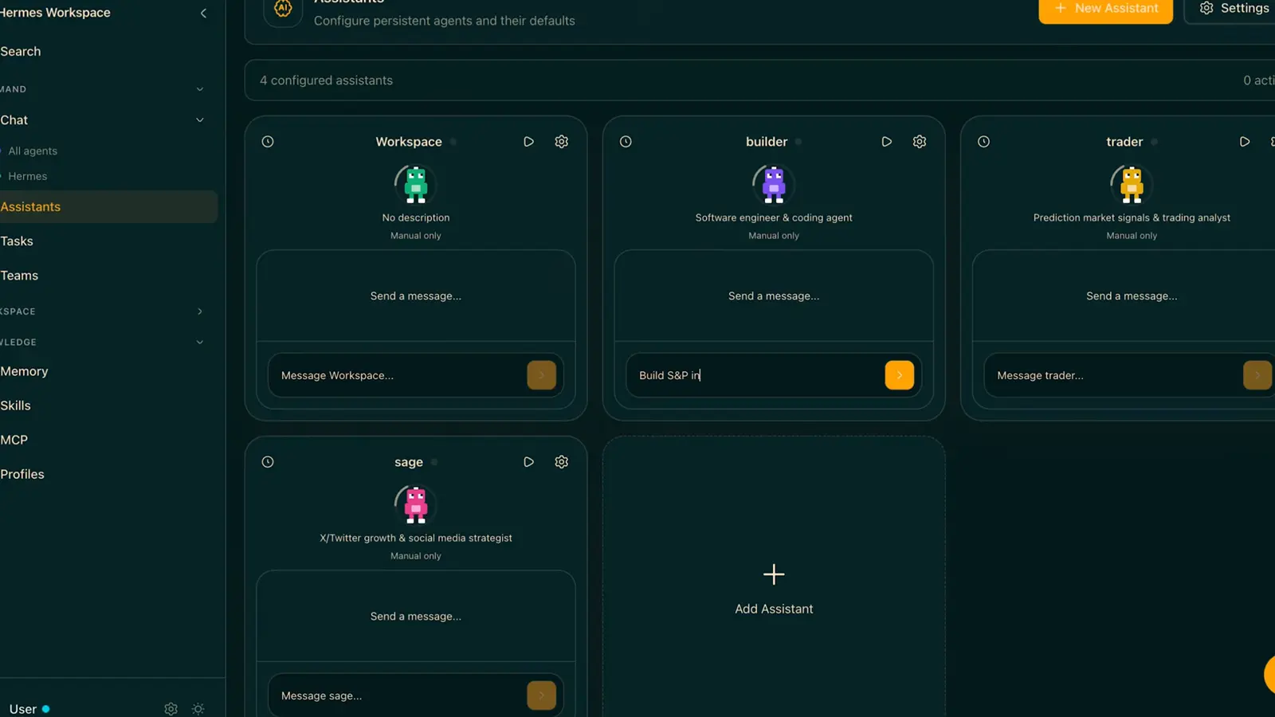The width and height of the screenshot is (1275, 717).
Task: Click 'Software engineer & coding agent' description
Action: pyautogui.click(x=774, y=217)
